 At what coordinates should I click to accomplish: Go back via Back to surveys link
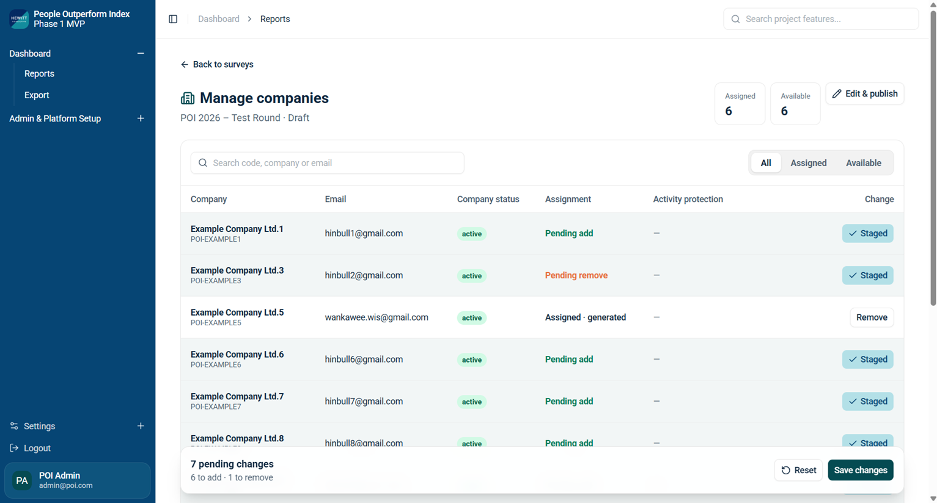tap(217, 64)
